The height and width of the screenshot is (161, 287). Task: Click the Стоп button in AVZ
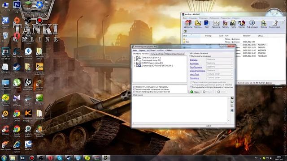[x=221, y=92]
